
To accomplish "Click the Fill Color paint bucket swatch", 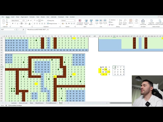I will pos(26,24).
